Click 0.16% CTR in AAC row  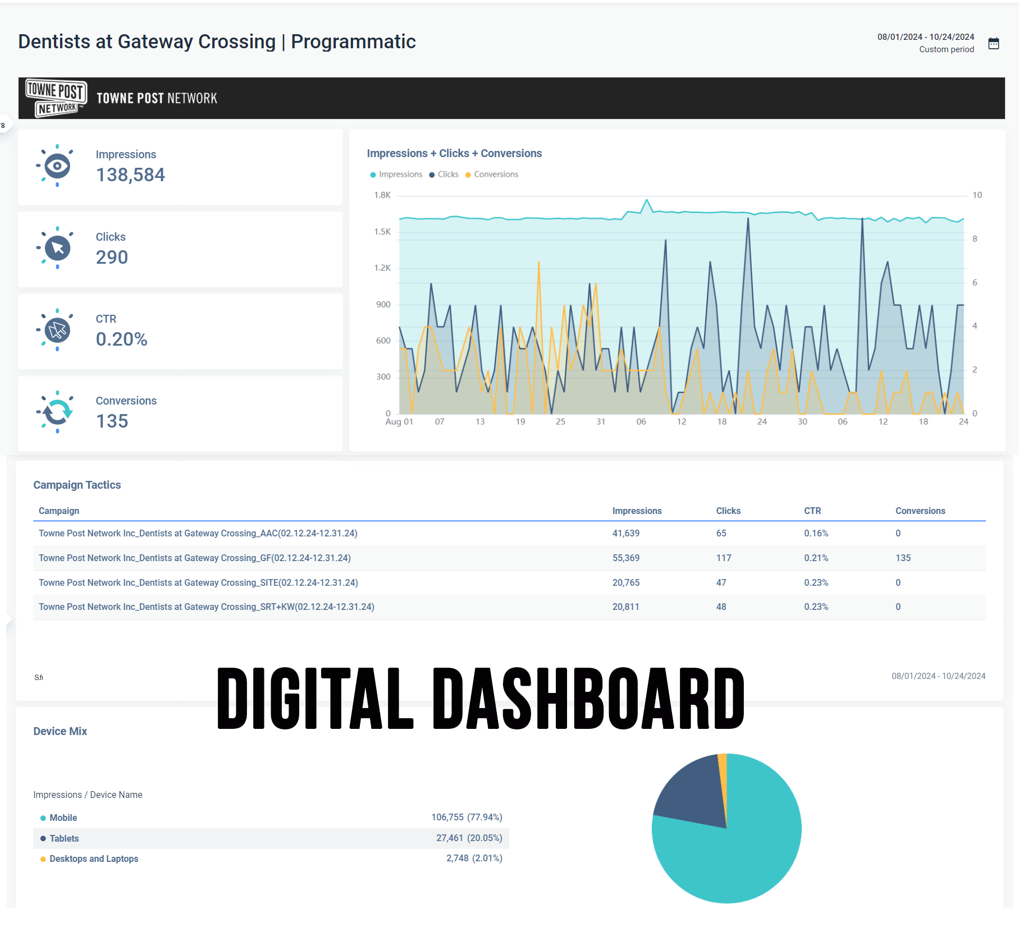pos(816,533)
